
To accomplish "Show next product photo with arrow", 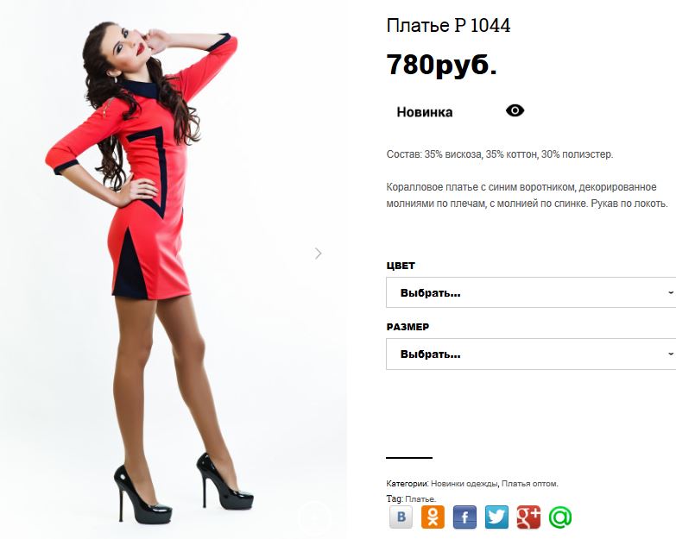I will point(319,254).
